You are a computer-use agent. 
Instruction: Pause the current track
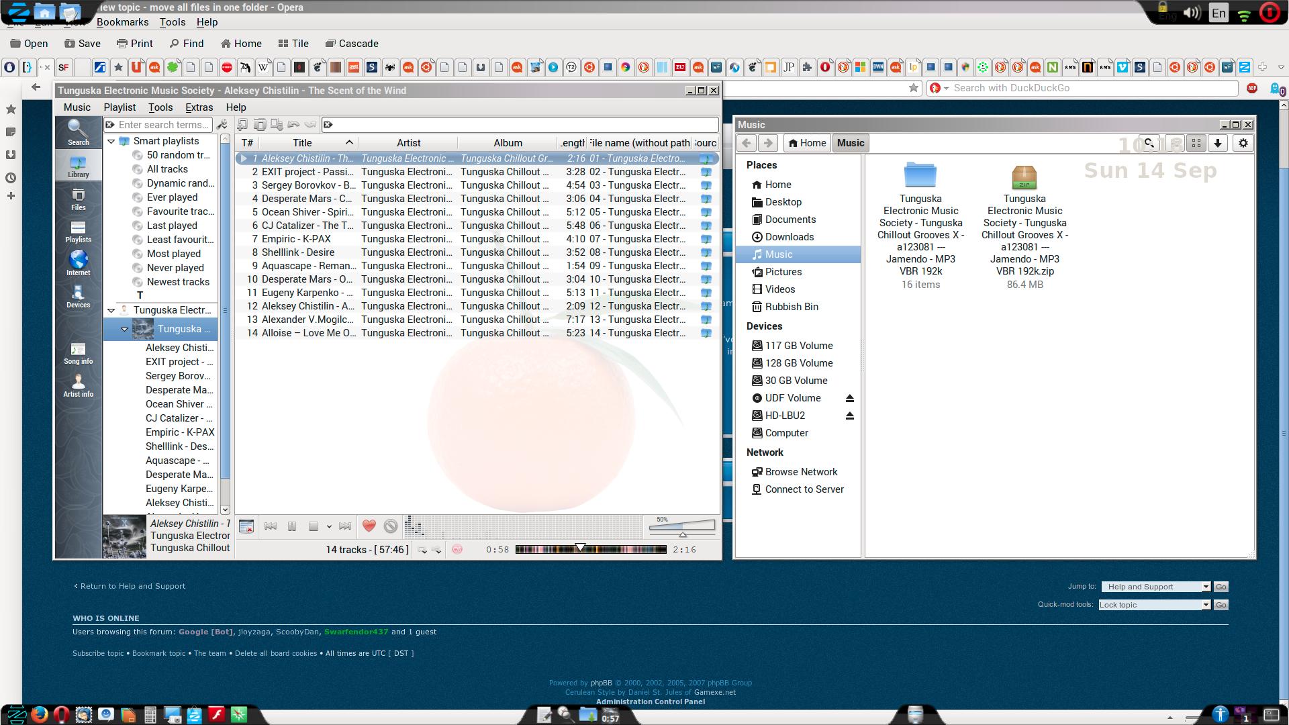(292, 526)
